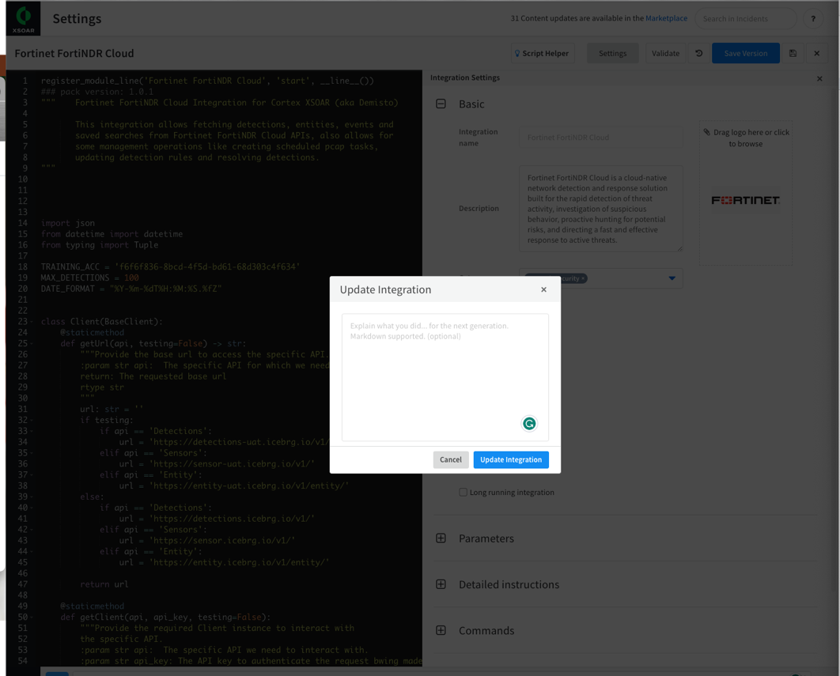This screenshot has width=840, height=676.
Task: Click the XSOAR logo in the top corner
Action: pos(22,18)
